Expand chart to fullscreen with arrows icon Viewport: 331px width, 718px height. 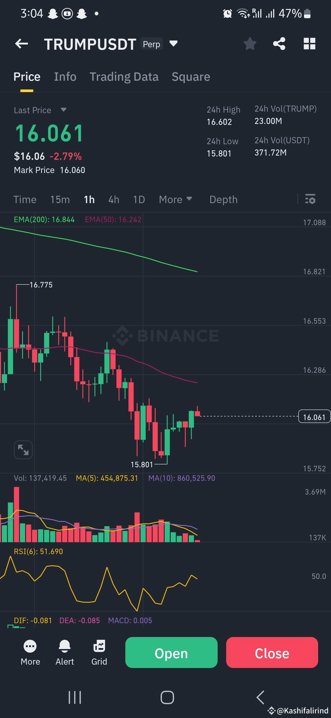pos(23,449)
